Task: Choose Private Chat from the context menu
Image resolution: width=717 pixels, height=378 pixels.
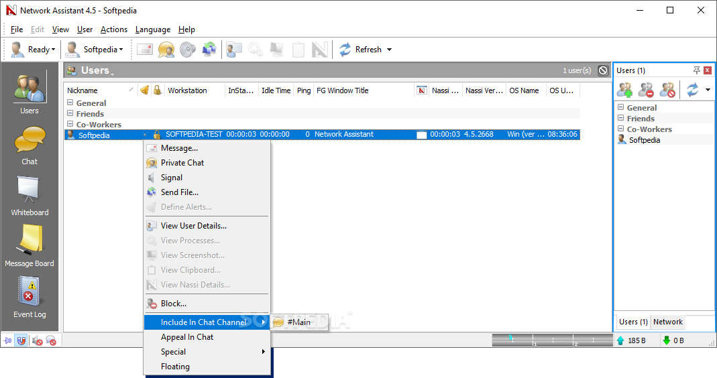Action: click(x=207, y=163)
